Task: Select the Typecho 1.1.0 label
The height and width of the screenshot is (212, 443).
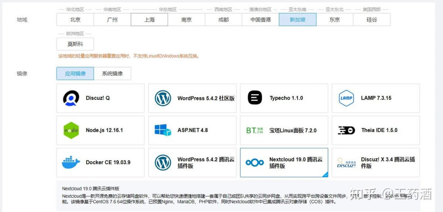Action: [x=286, y=98]
